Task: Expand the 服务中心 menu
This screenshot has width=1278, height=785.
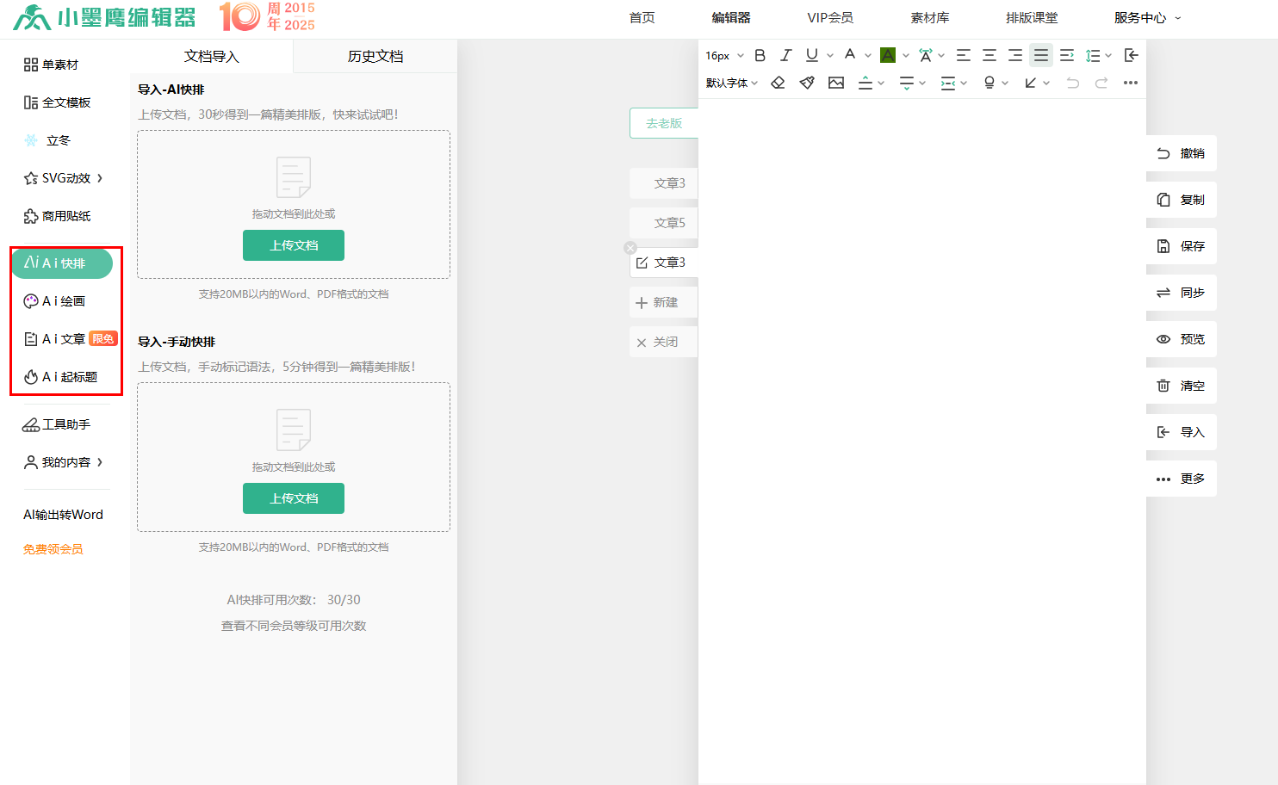Action: coord(1146,18)
